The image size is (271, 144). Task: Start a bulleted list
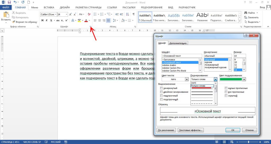point(95,14)
